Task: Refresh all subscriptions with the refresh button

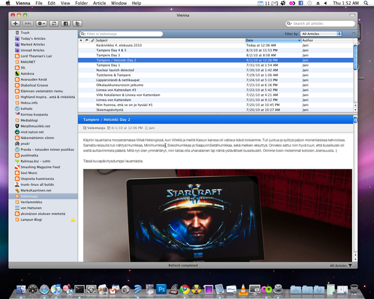Action: [54, 23]
